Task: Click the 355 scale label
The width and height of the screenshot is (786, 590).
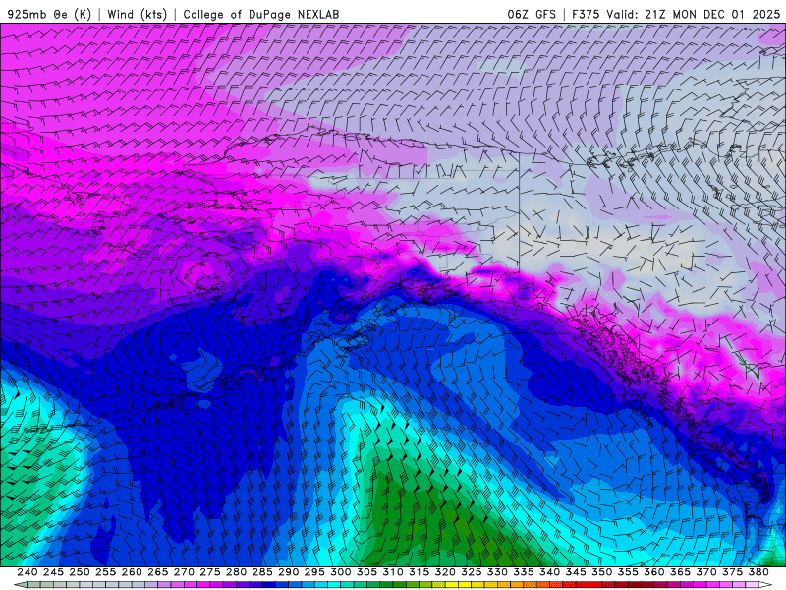Action: point(628,572)
